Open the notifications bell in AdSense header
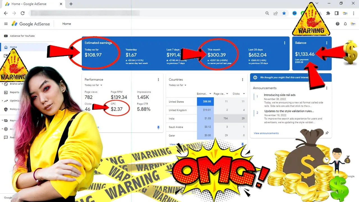This screenshot has height=202, width=359. (345, 24)
